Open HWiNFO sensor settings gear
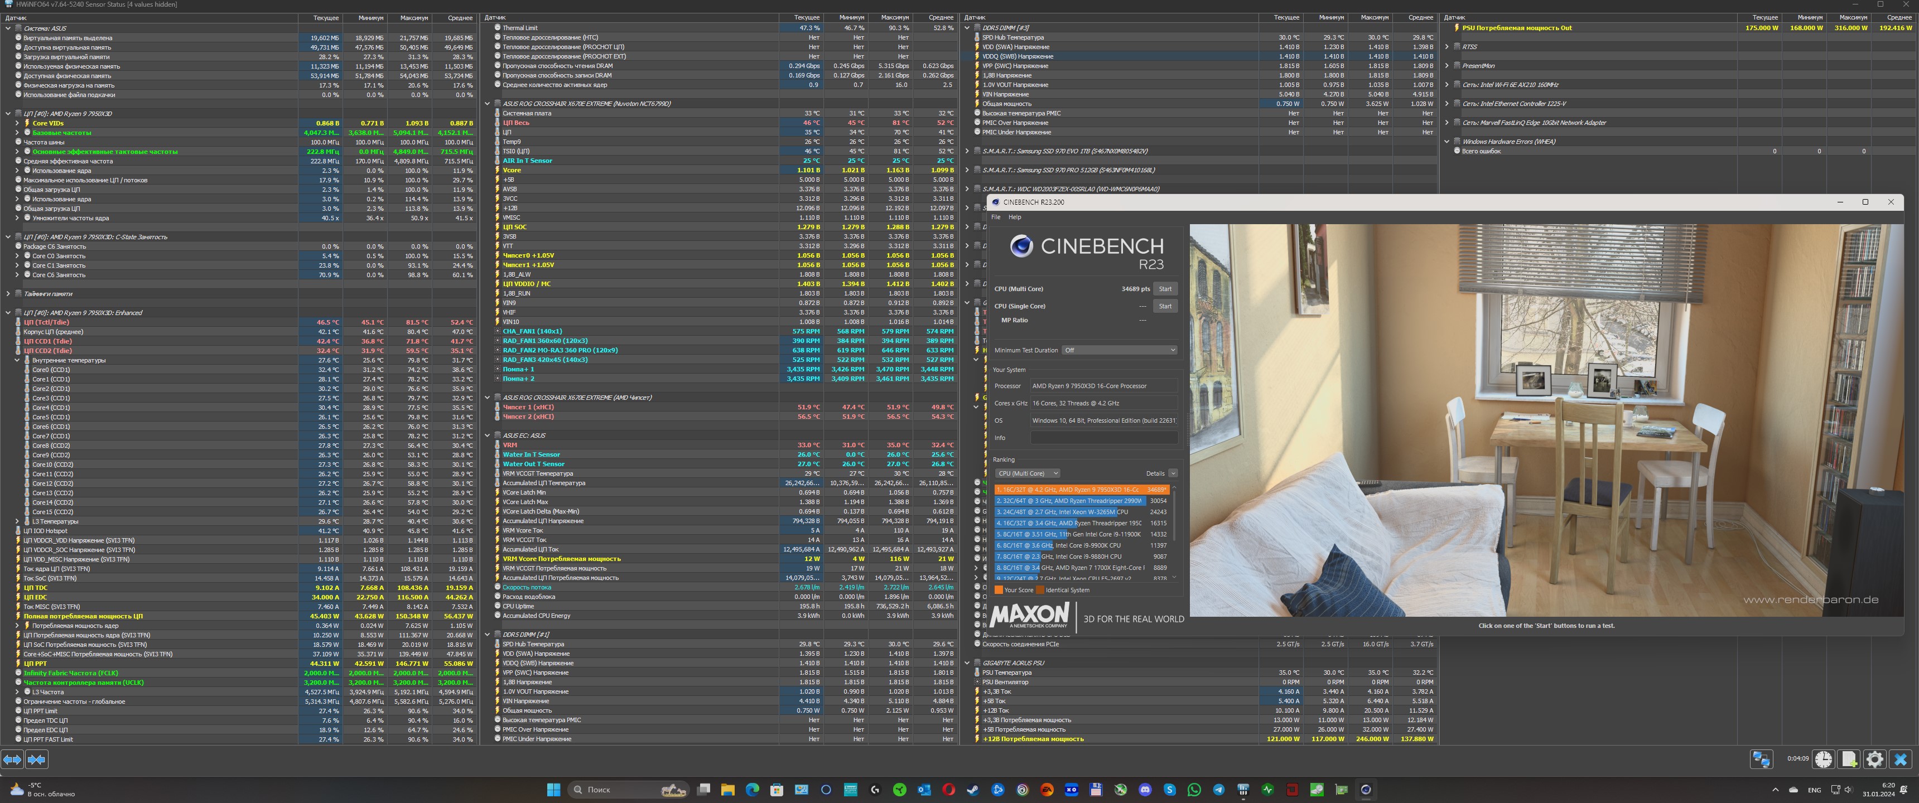1919x803 pixels. tap(1874, 759)
